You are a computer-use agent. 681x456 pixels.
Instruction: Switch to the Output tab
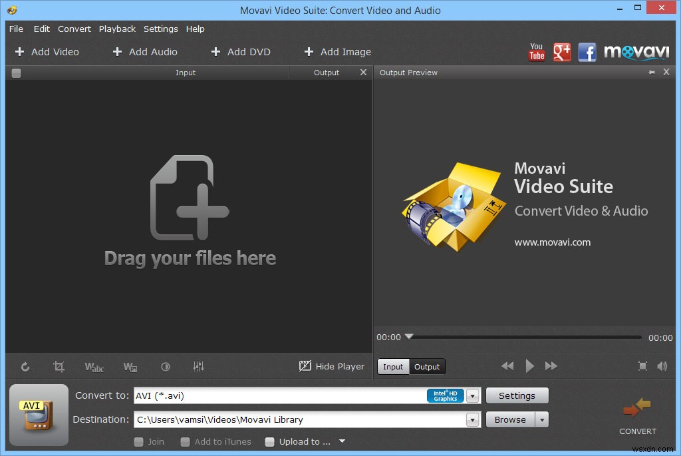click(x=327, y=73)
